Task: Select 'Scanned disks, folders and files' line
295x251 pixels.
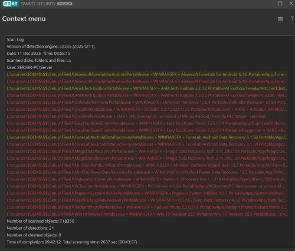Action: tap(39, 61)
